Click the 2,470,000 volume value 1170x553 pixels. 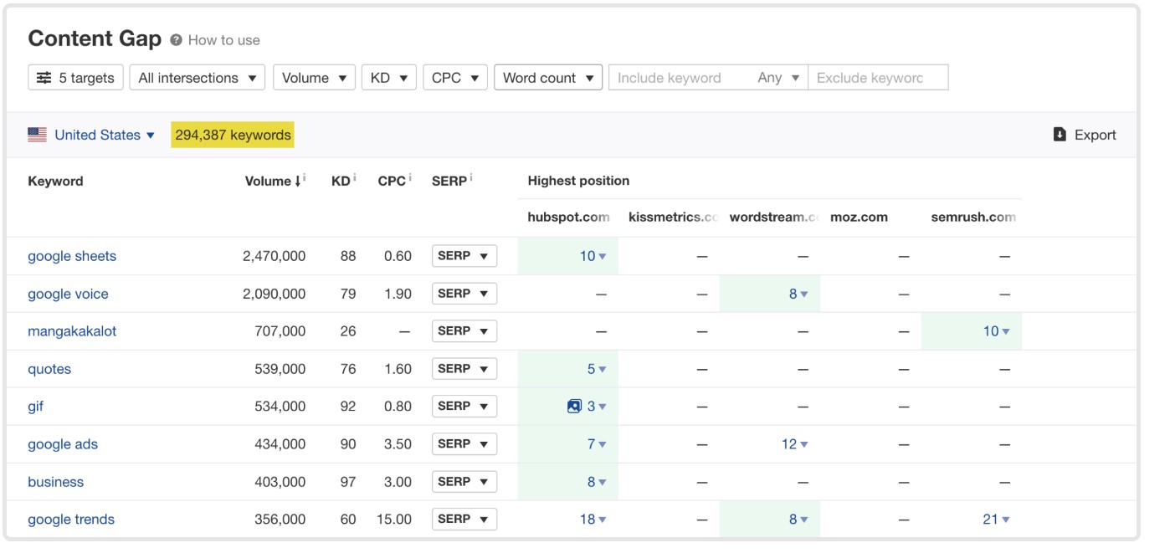[x=275, y=256]
